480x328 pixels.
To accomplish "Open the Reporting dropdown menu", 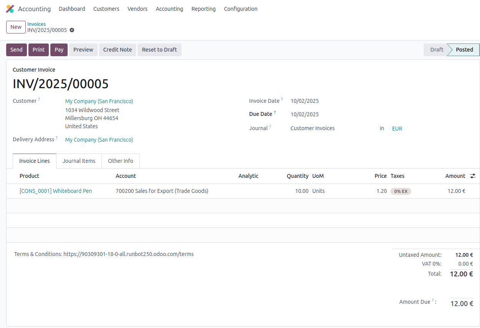I will coord(204,9).
